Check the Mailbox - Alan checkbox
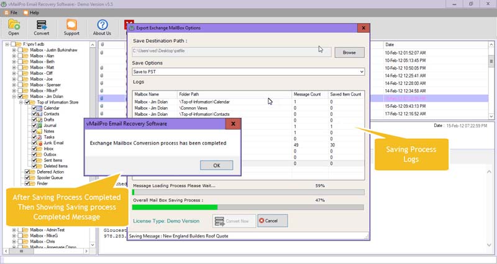This screenshot has height=264, width=497. [20, 56]
